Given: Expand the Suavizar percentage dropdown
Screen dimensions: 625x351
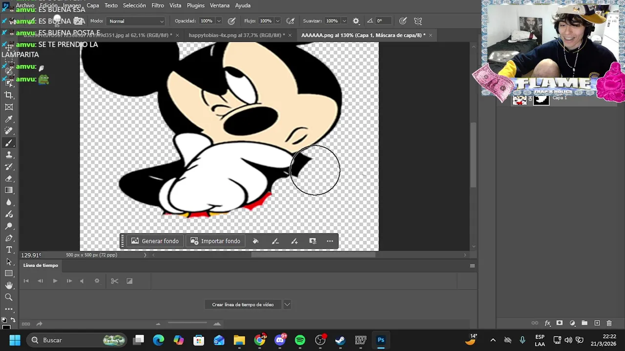Looking at the screenshot, I should pyautogui.click(x=344, y=21).
